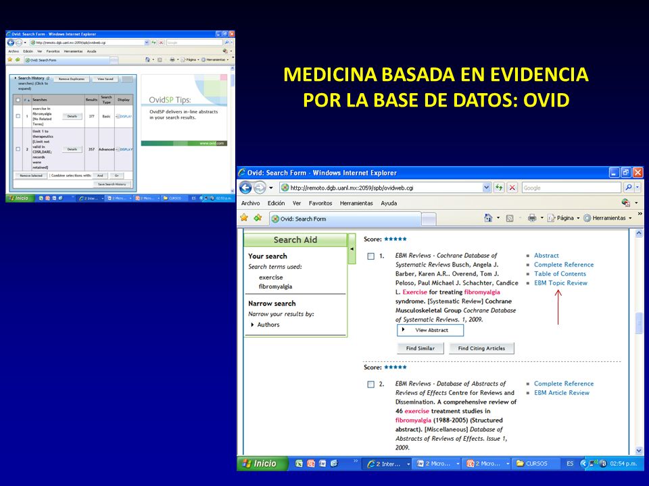Click the page scrollbar thumb in large window

[x=639, y=323]
